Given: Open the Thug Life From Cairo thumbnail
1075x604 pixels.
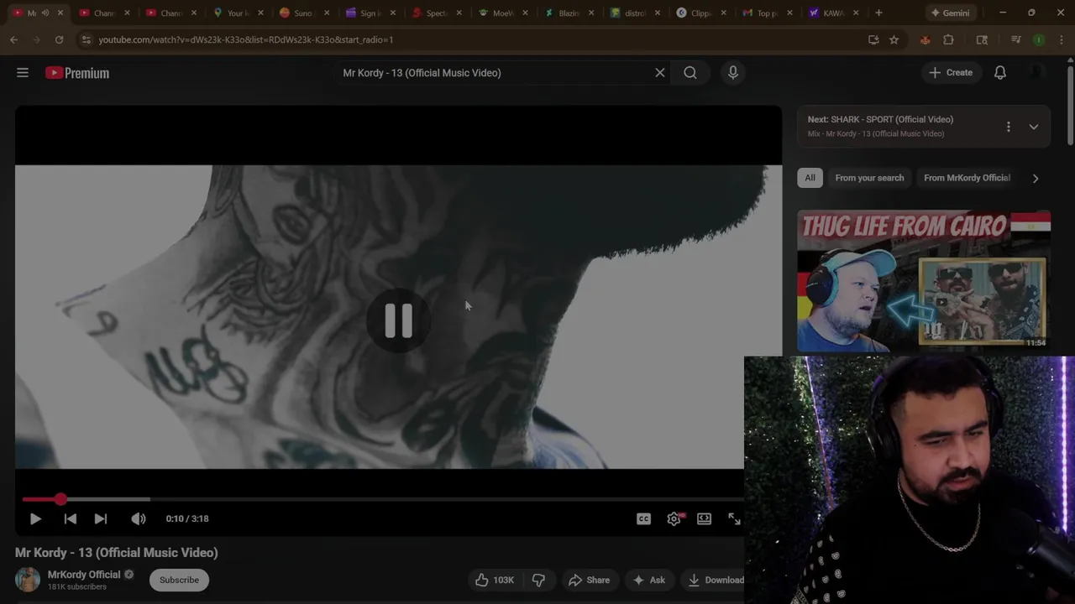Looking at the screenshot, I should (924, 280).
